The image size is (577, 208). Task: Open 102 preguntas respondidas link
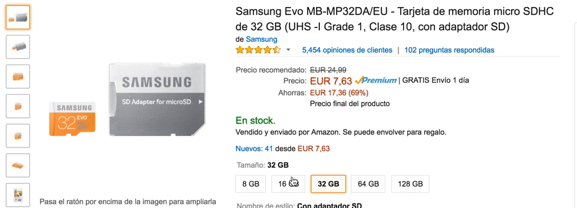(x=449, y=50)
